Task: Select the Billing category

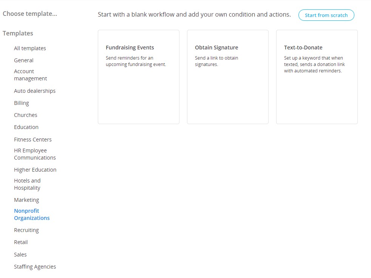Action: 21,103
